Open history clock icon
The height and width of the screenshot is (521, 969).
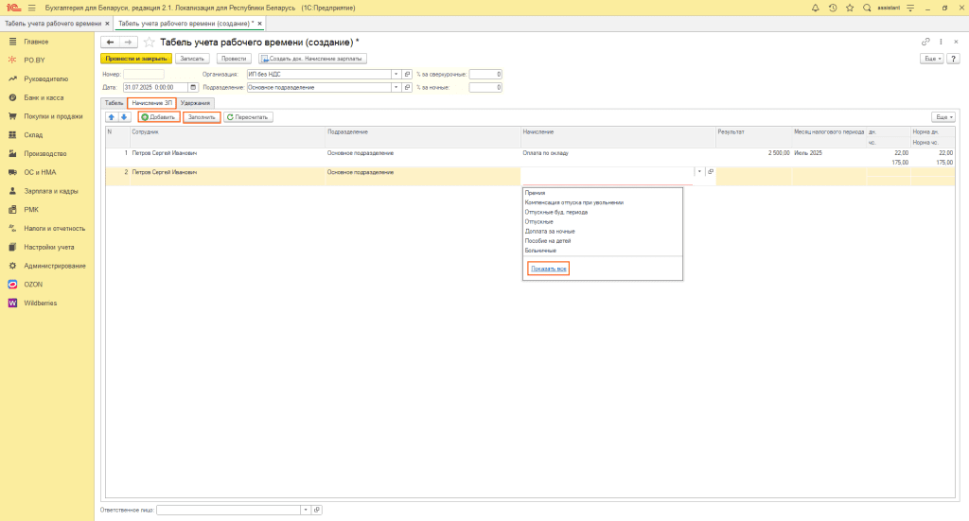tap(833, 8)
